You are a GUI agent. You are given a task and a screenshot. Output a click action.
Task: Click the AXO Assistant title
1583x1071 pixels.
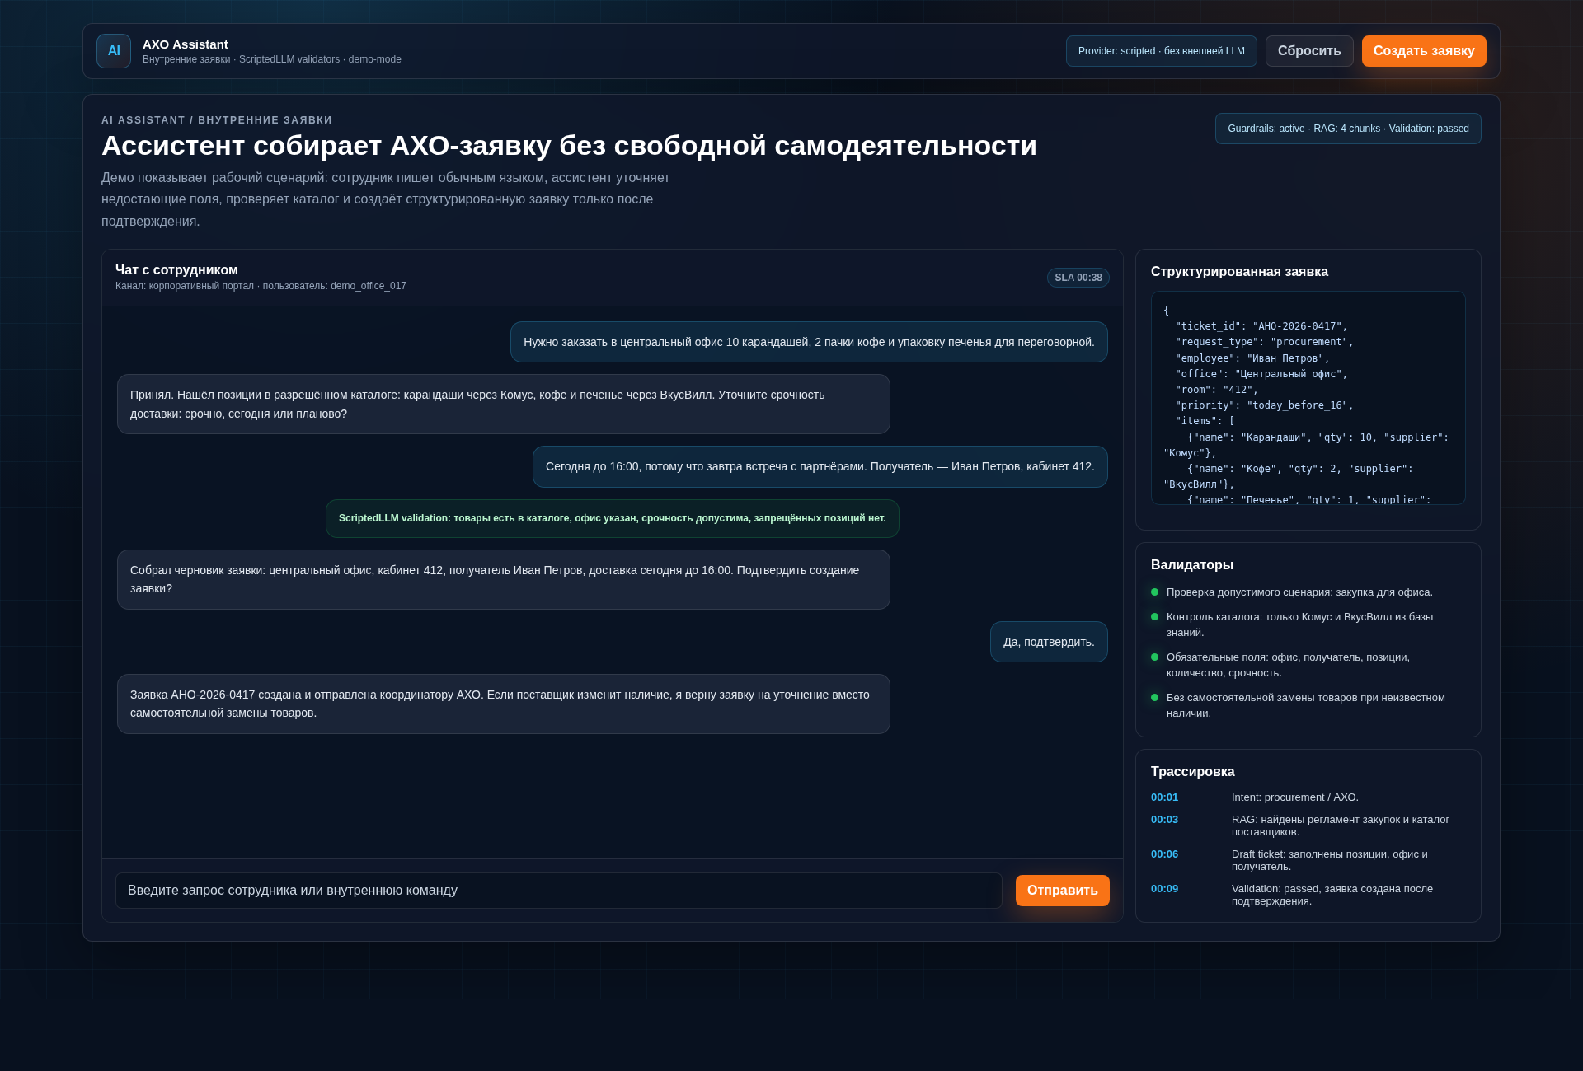pos(186,44)
